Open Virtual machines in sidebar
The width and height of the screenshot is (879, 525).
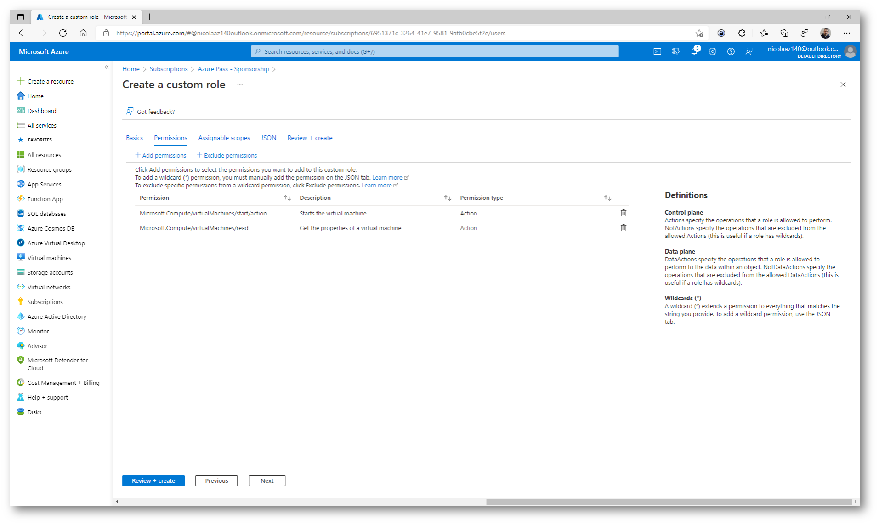44,258
